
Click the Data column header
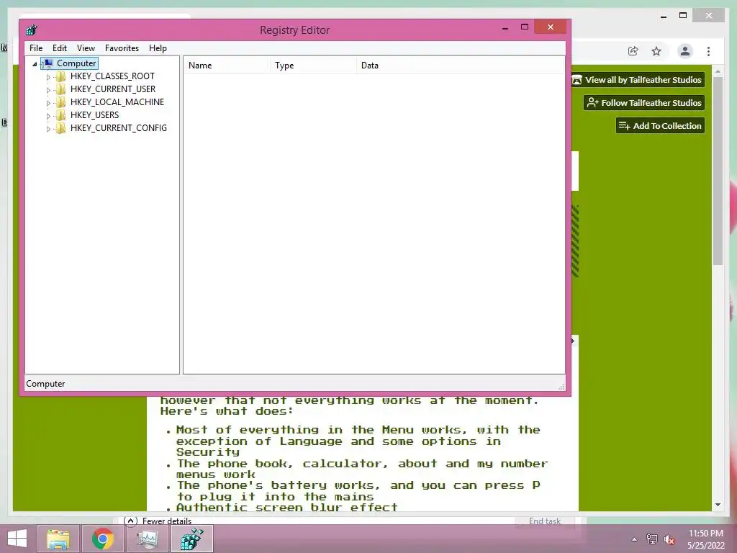460,66
